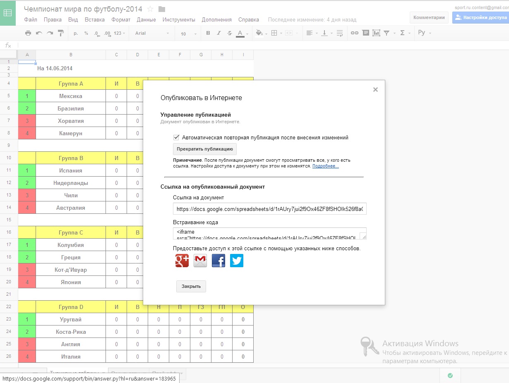
Task: Select the header cell Группа D
Action: pos(71,307)
